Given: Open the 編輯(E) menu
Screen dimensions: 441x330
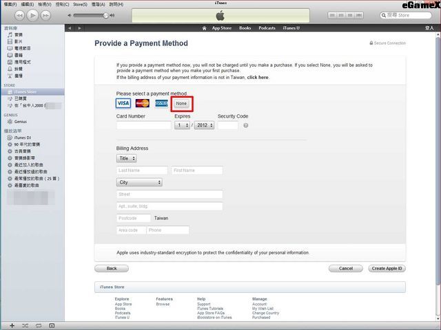Looking at the screenshot, I should tap(28, 5).
